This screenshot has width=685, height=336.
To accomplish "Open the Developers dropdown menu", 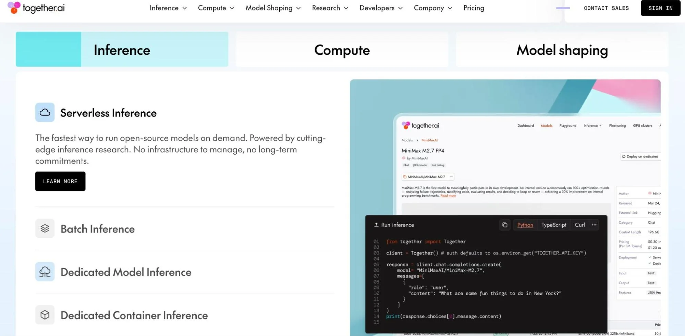I will click(x=381, y=8).
